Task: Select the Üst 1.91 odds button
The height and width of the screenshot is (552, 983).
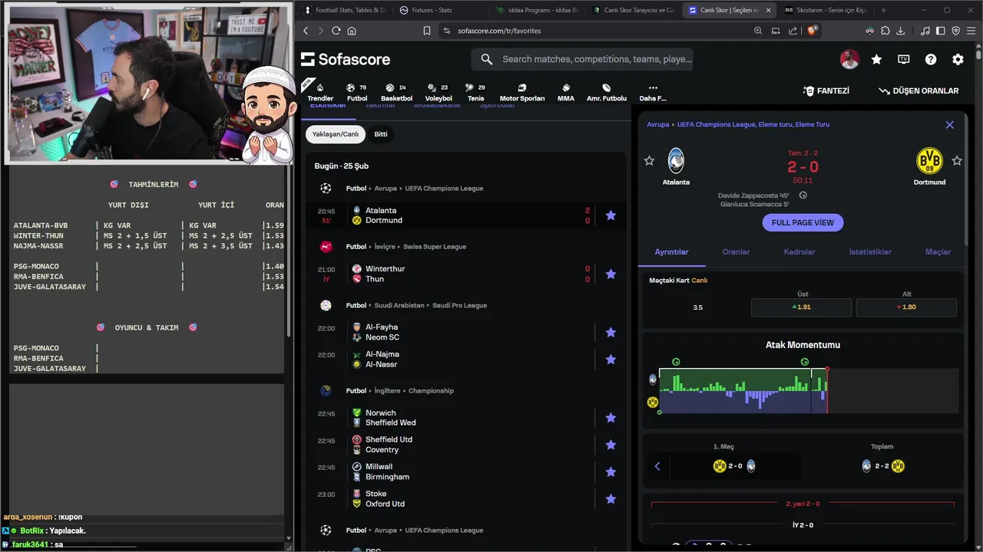Action: 801,307
